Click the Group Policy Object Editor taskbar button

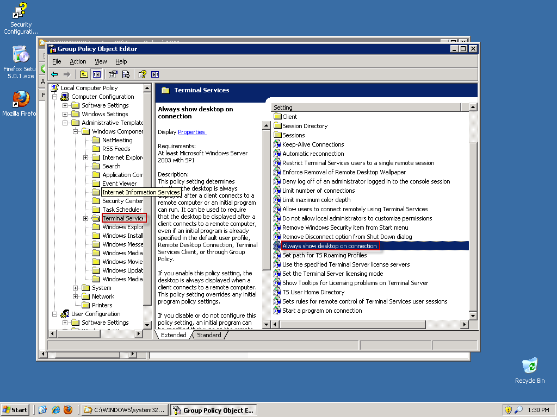pyautogui.click(x=214, y=410)
